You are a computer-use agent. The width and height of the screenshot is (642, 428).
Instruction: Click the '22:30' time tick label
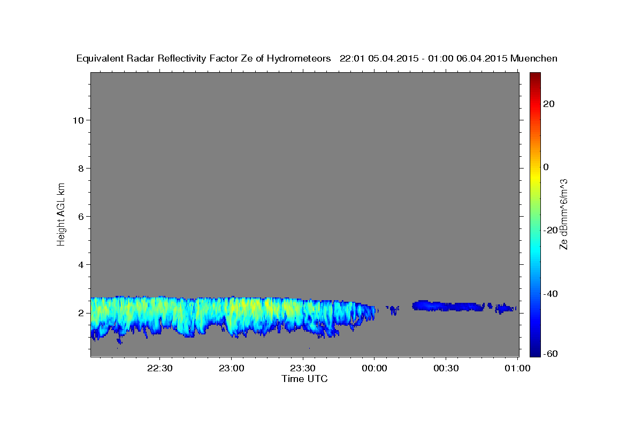pyautogui.click(x=159, y=369)
